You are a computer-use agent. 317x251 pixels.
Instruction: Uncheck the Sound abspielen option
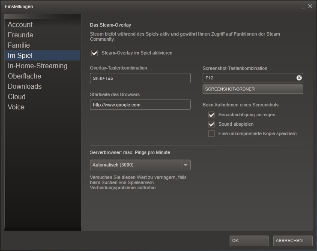211,124
